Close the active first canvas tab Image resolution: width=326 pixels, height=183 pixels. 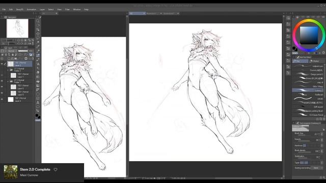tap(144, 14)
